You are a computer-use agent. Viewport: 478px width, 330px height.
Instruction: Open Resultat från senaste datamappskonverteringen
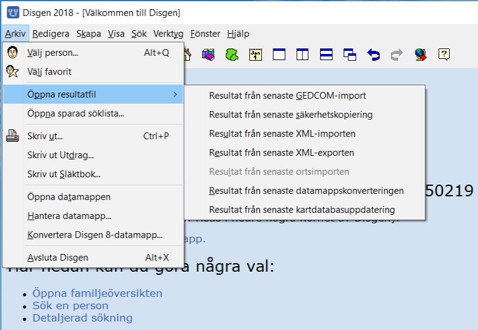(304, 191)
